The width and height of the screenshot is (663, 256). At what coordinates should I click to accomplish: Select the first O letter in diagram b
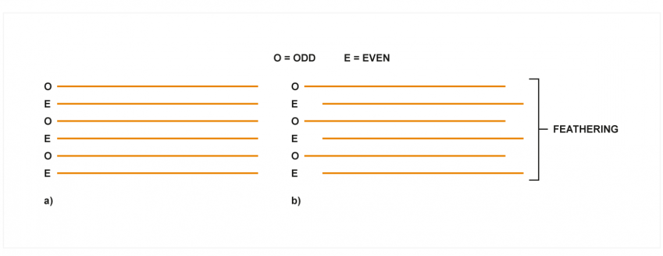[295, 86]
